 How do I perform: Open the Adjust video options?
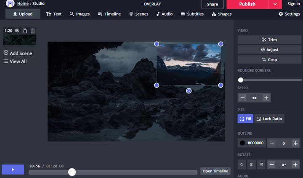[269, 50]
